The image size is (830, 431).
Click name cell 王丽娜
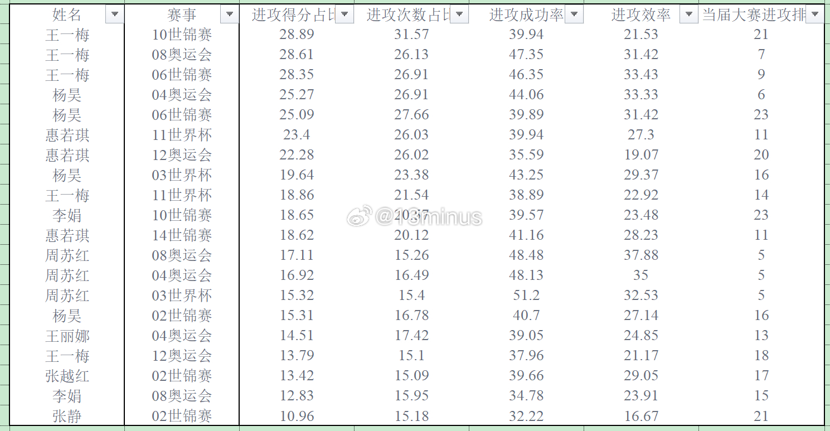coord(67,336)
